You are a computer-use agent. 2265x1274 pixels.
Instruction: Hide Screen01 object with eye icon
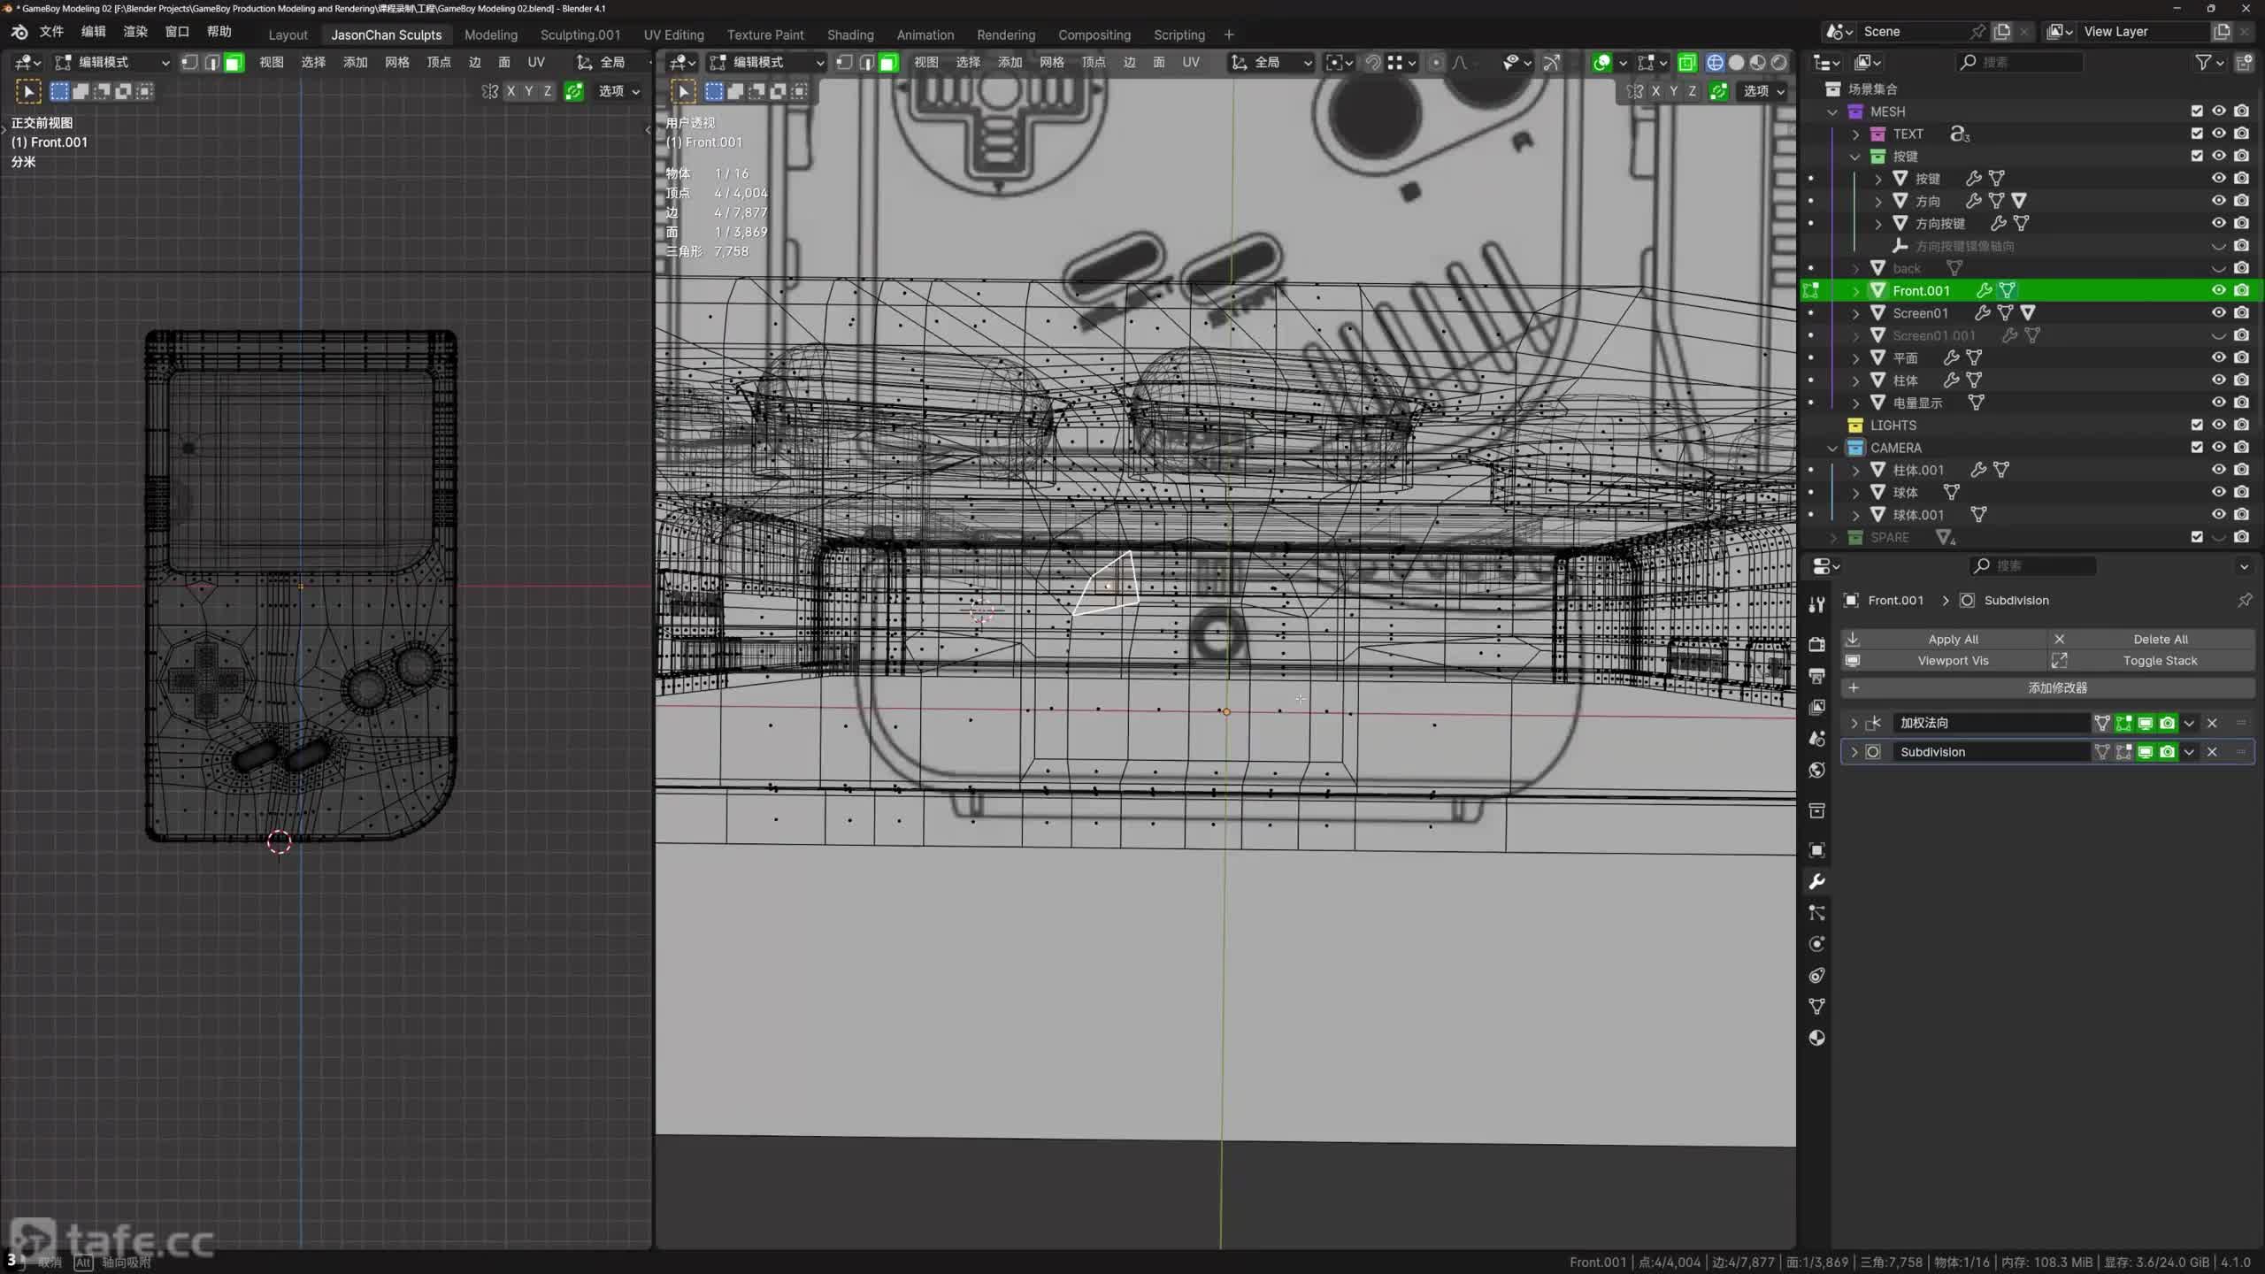pyautogui.click(x=2219, y=313)
